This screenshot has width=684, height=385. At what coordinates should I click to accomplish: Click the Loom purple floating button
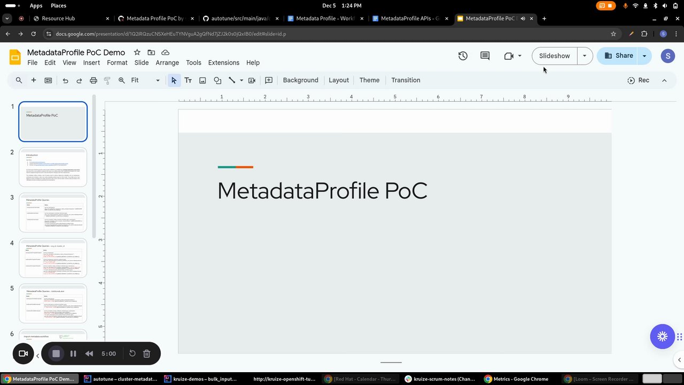[x=663, y=336]
